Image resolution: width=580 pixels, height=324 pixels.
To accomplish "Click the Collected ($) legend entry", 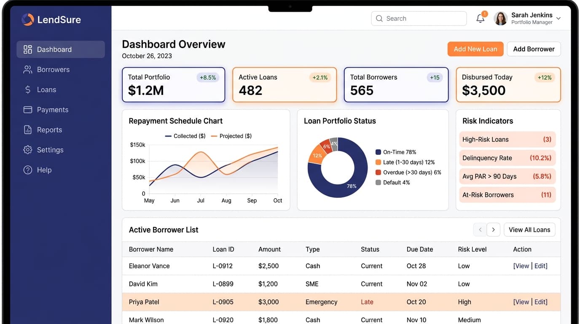I will pos(185,136).
